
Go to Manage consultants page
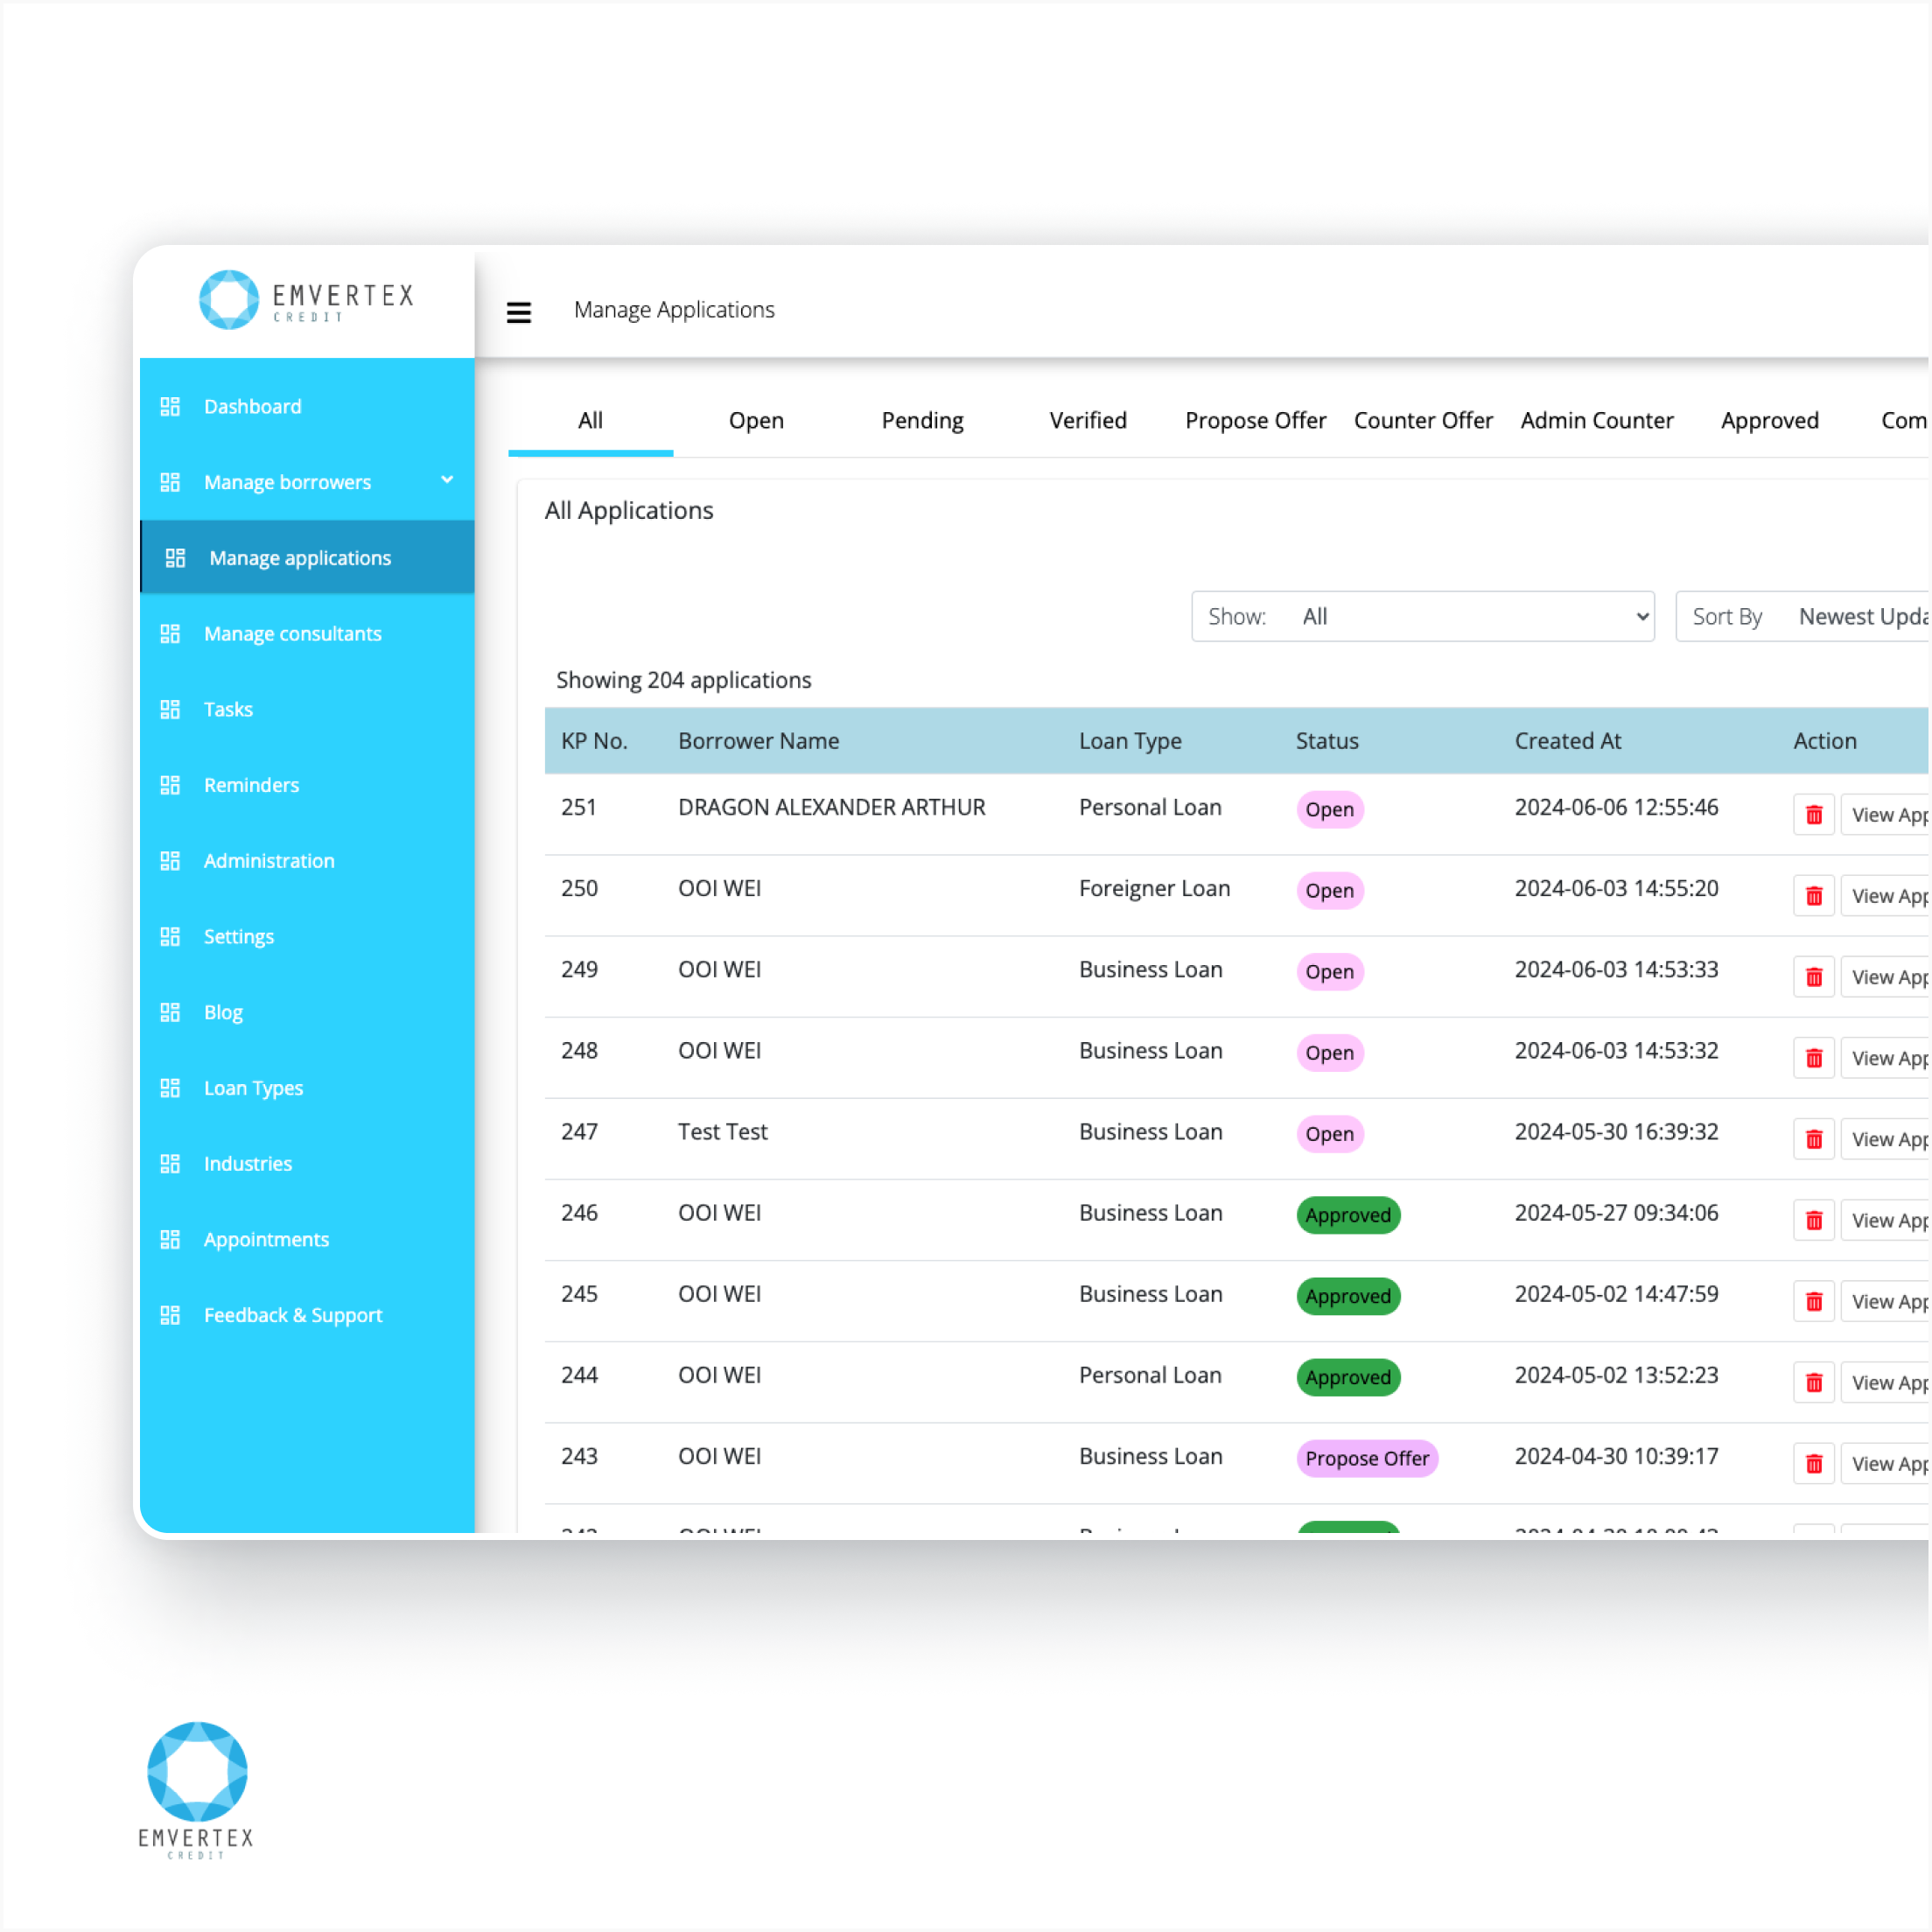[307, 633]
